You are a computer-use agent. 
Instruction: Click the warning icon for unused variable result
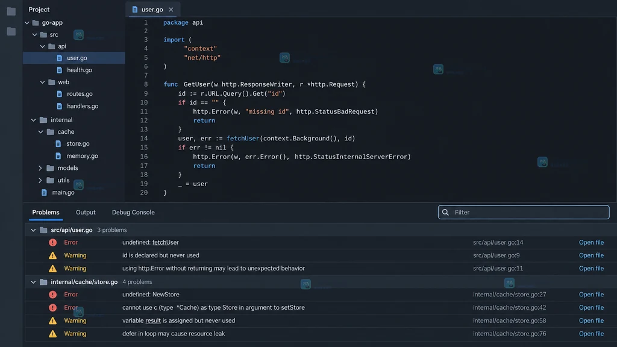[x=53, y=320]
